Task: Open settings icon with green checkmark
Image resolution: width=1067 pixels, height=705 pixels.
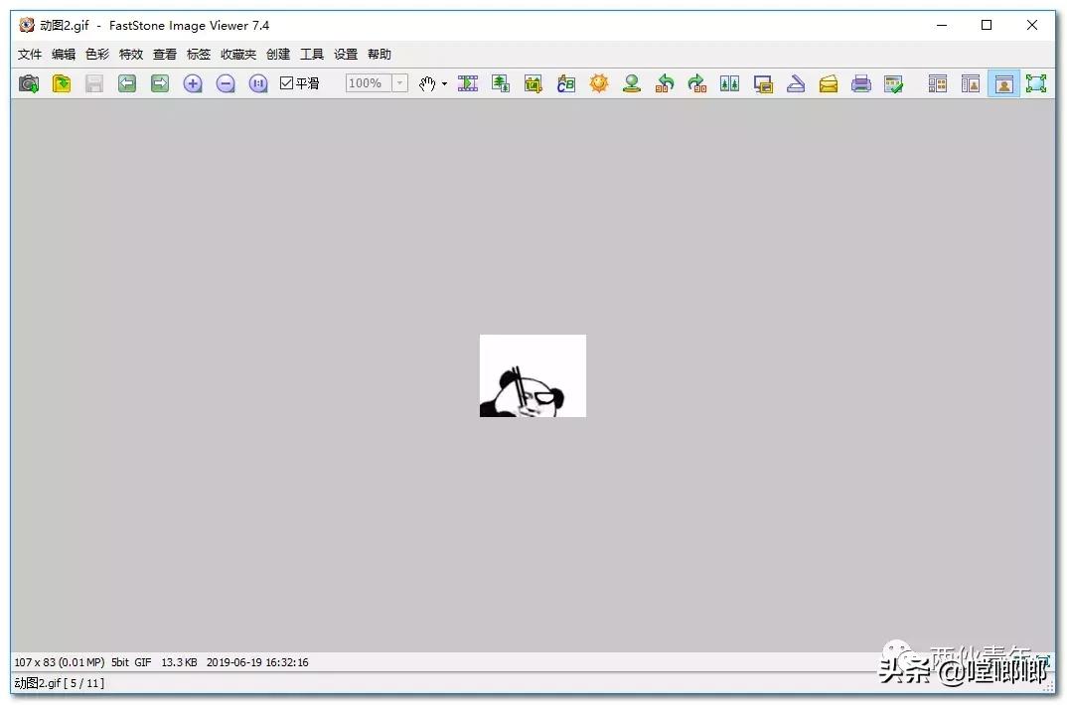Action: coord(893,83)
